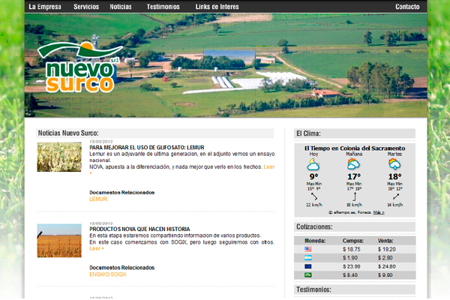450x300 pixels.
Task: Click the Martes weather forecast icon
Action: tap(394, 163)
